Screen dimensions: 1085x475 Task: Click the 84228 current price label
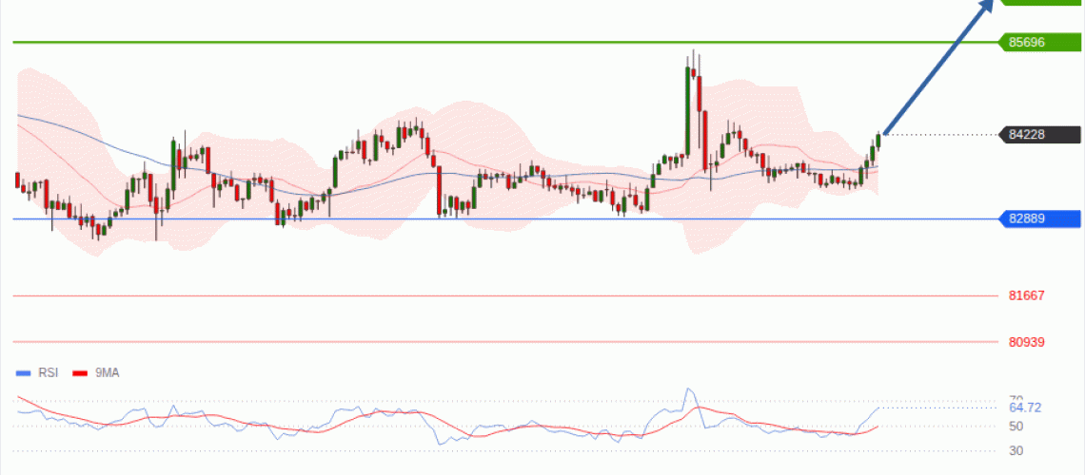coord(1040,135)
